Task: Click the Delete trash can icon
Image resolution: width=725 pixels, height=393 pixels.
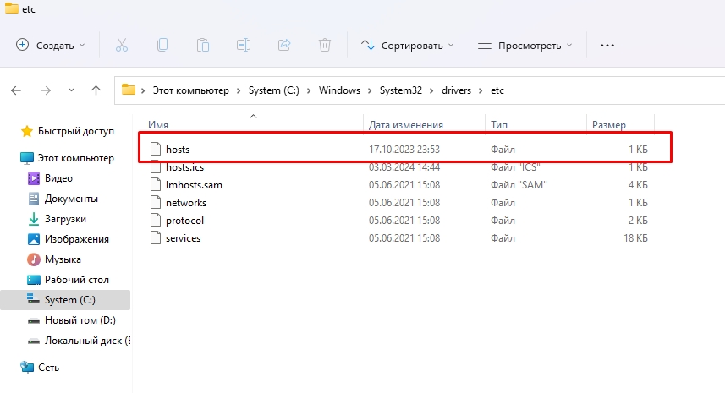Action: (325, 45)
